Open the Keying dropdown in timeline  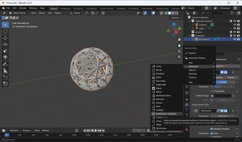27,131
